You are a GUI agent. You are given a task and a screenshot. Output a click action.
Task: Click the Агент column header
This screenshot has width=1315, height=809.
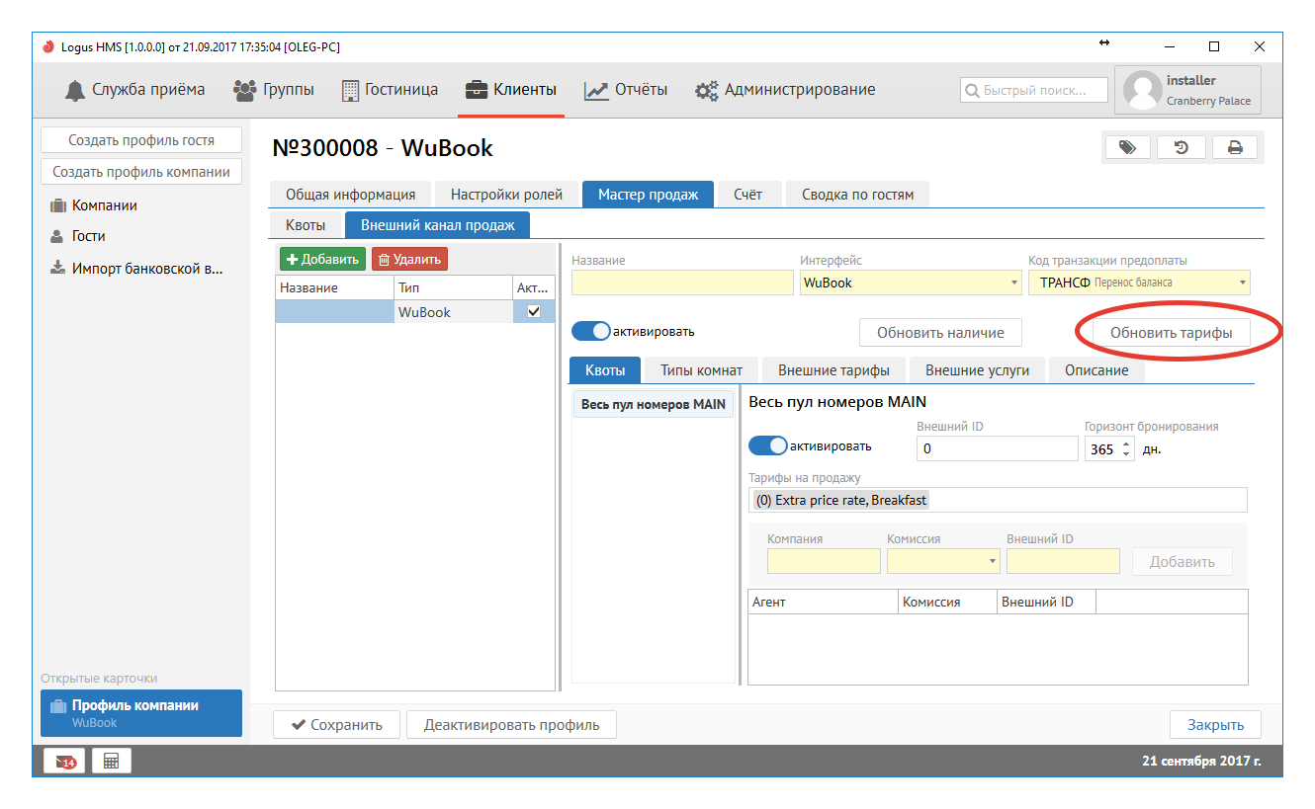click(823, 602)
